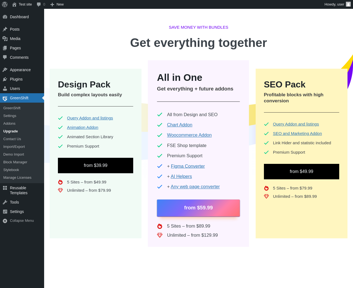Click the Design Pack from $39.99 button
This screenshot has width=353, height=288.
pyautogui.click(x=95, y=166)
